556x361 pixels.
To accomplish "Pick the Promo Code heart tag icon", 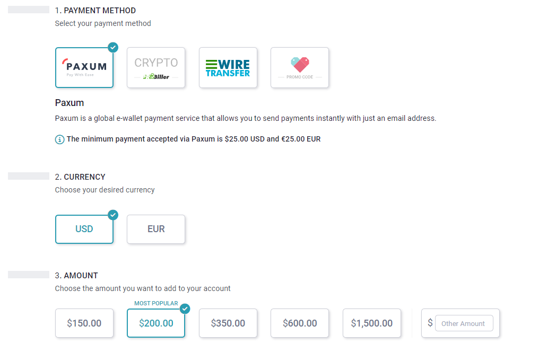I will pyautogui.click(x=300, y=65).
